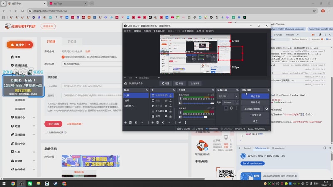
Task: Adjust 麦克风/Aux volume slider
Action: [198, 103]
